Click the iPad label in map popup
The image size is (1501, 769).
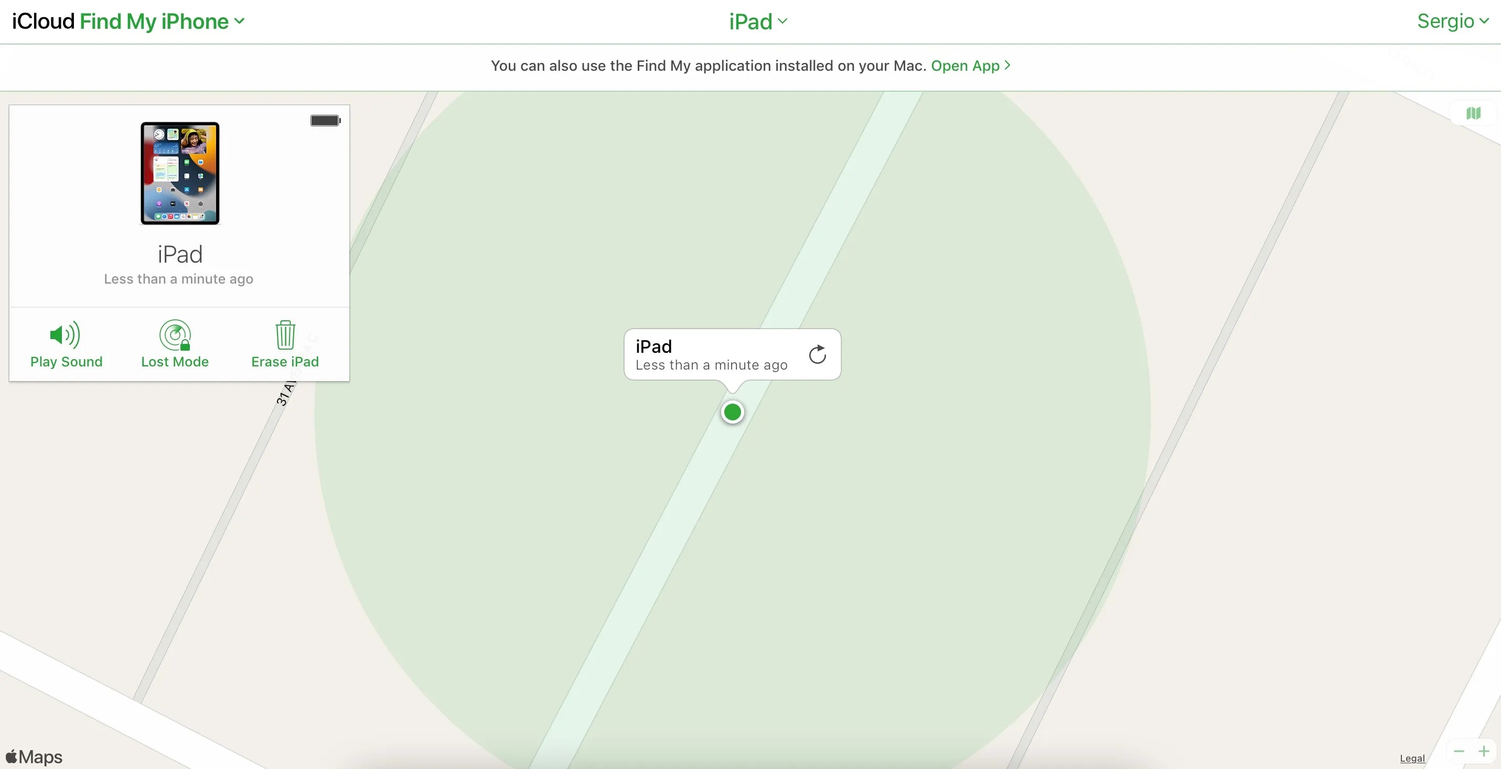point(653,345)
